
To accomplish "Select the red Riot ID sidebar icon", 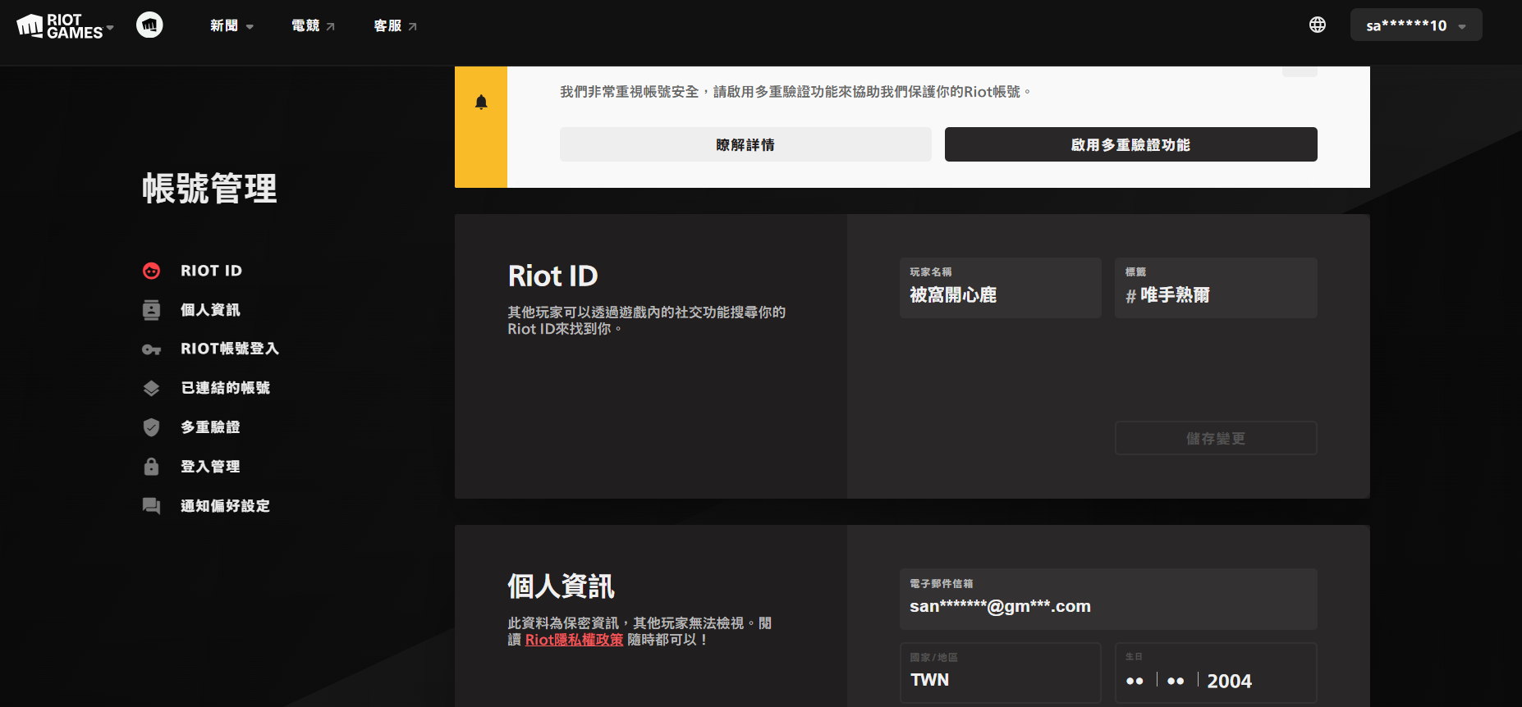I will [x=152, y=271].
